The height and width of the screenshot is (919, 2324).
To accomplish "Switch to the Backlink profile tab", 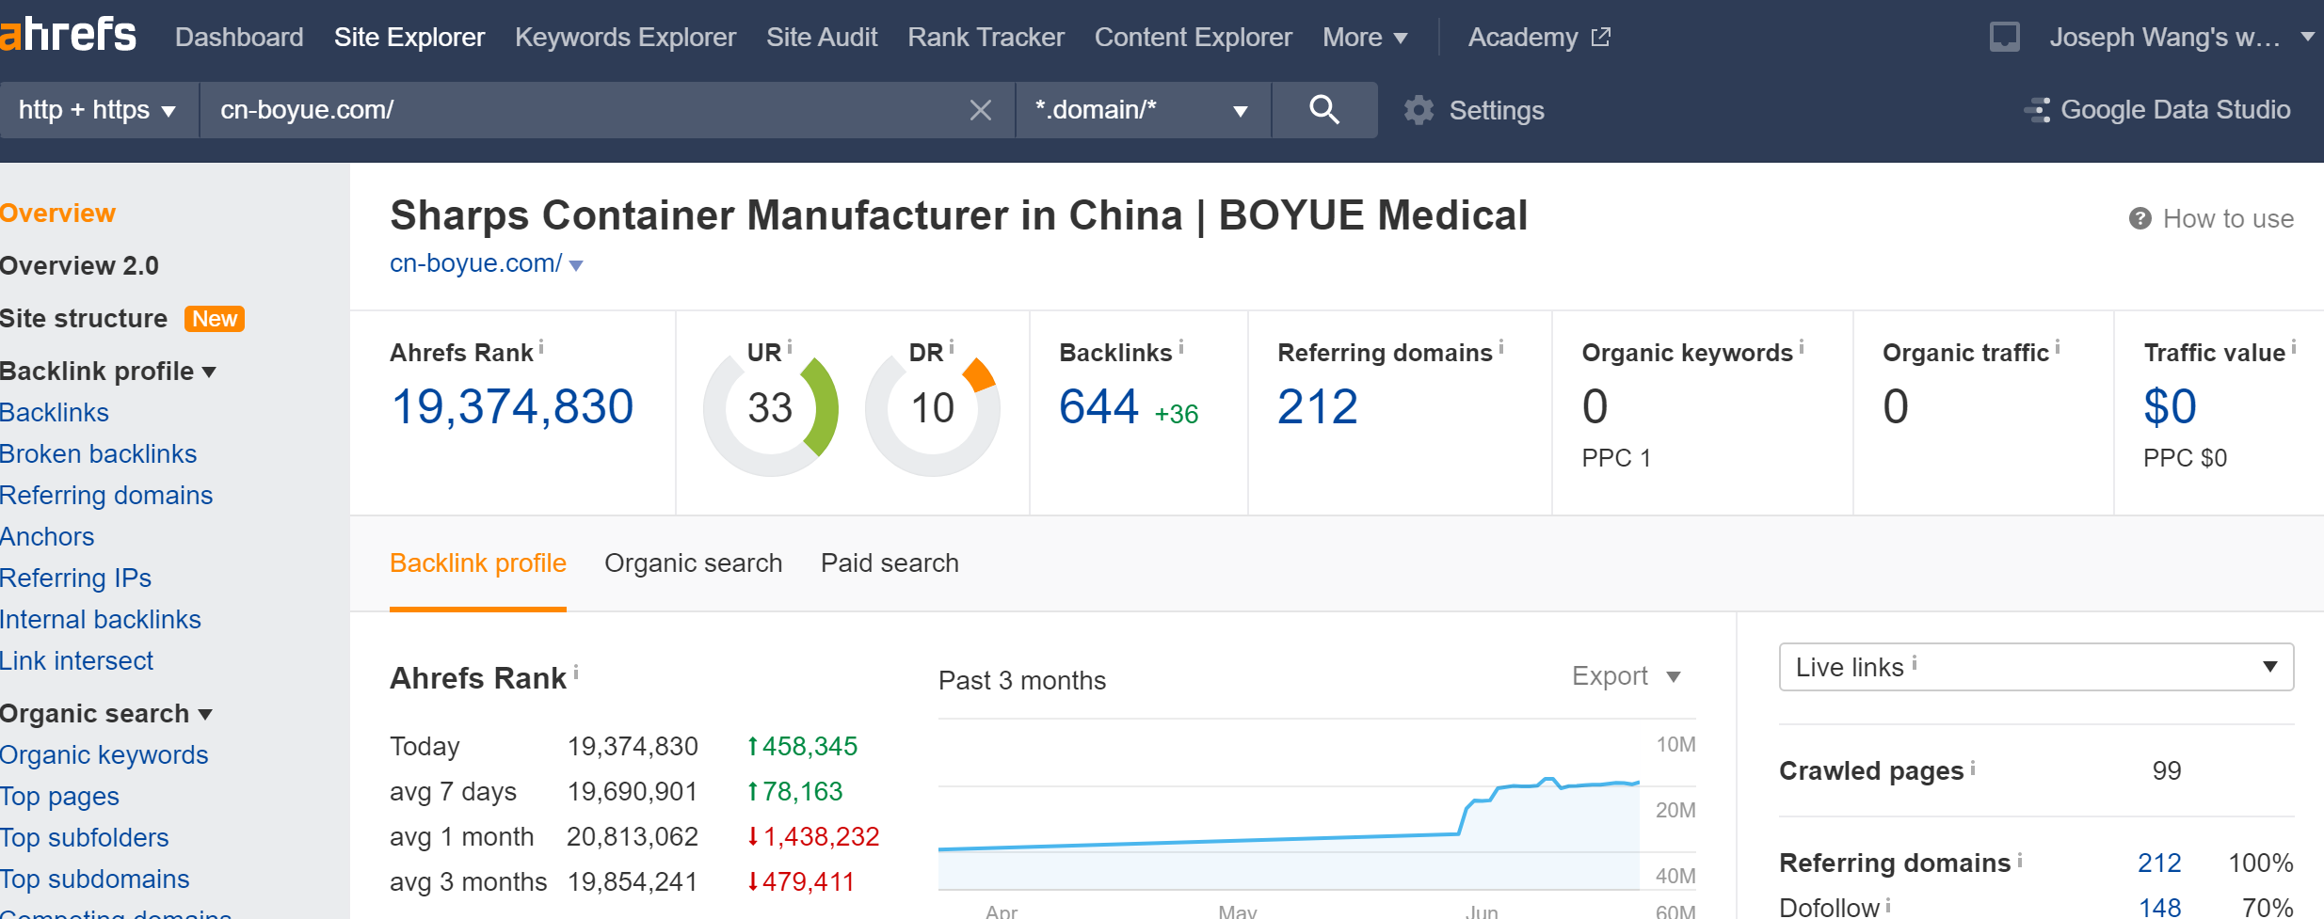I will click(x=478, y=562).
